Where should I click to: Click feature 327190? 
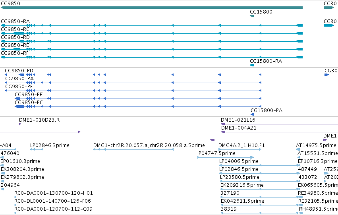(x=230, y=193)
